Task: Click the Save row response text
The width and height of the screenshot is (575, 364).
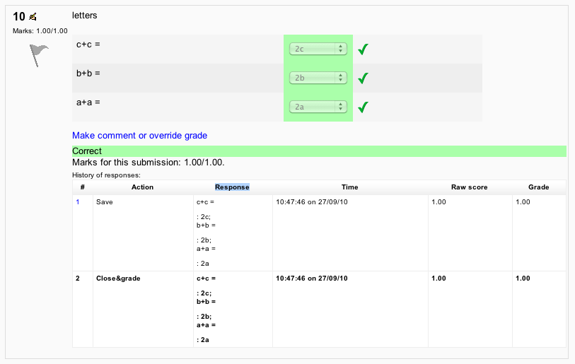Action: tap(206, 233)
